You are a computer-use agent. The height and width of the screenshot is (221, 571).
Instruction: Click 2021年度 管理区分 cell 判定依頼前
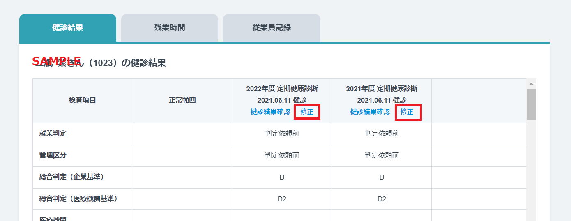[x=382, y=155]
